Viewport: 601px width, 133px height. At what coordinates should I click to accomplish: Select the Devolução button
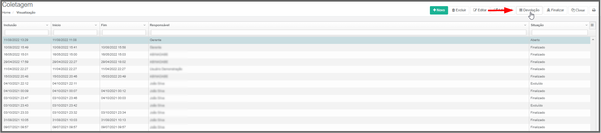[529, 10]
